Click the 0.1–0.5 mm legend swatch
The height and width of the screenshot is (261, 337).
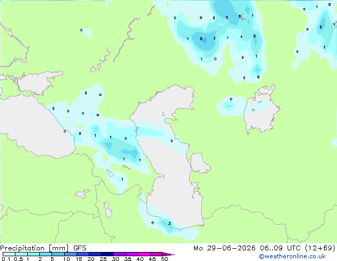click(x=9, y=254)
